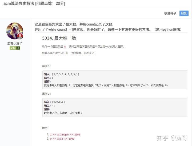The width and height of the screenshot is (192, 146).
Task: Click the green 论坛 level badge
Action: pyautogui.click(x=13, y=48)
